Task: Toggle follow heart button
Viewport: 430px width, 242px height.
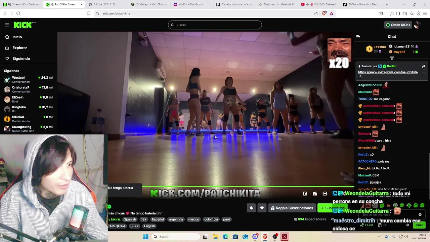Action: (x=262, y=208)
